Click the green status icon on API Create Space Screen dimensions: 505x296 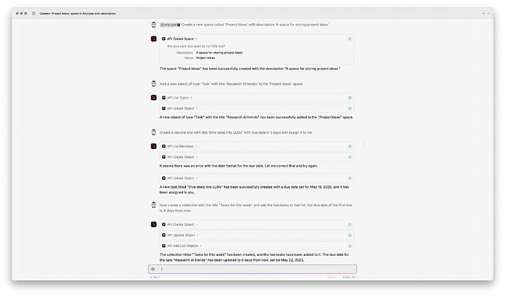pyautogui.click(x=349, y=39)
